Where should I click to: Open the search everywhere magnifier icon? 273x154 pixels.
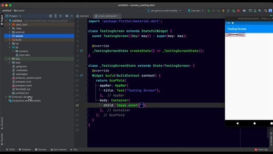266,11
